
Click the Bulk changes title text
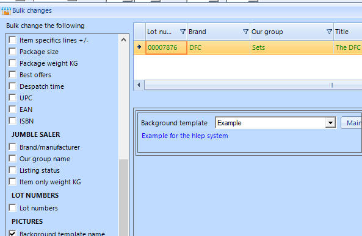[x=32, y=10]
